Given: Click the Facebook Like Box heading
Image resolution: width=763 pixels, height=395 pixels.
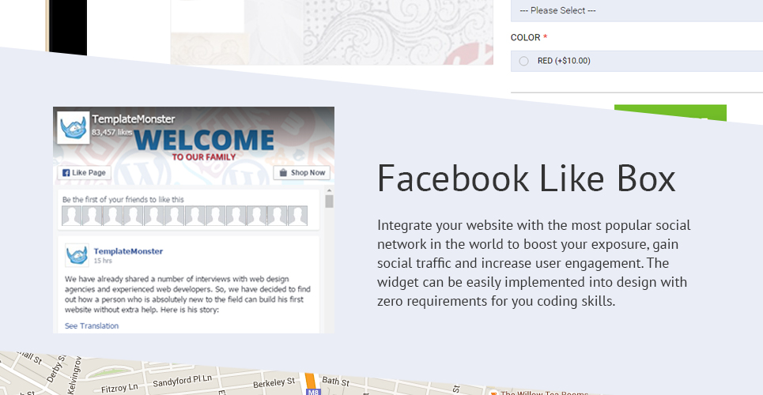Looking at the screenshot, I should point(527,179).
